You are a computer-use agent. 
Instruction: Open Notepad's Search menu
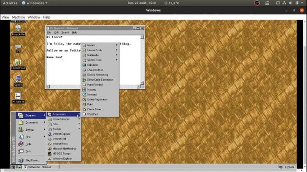tap(65, 32)
